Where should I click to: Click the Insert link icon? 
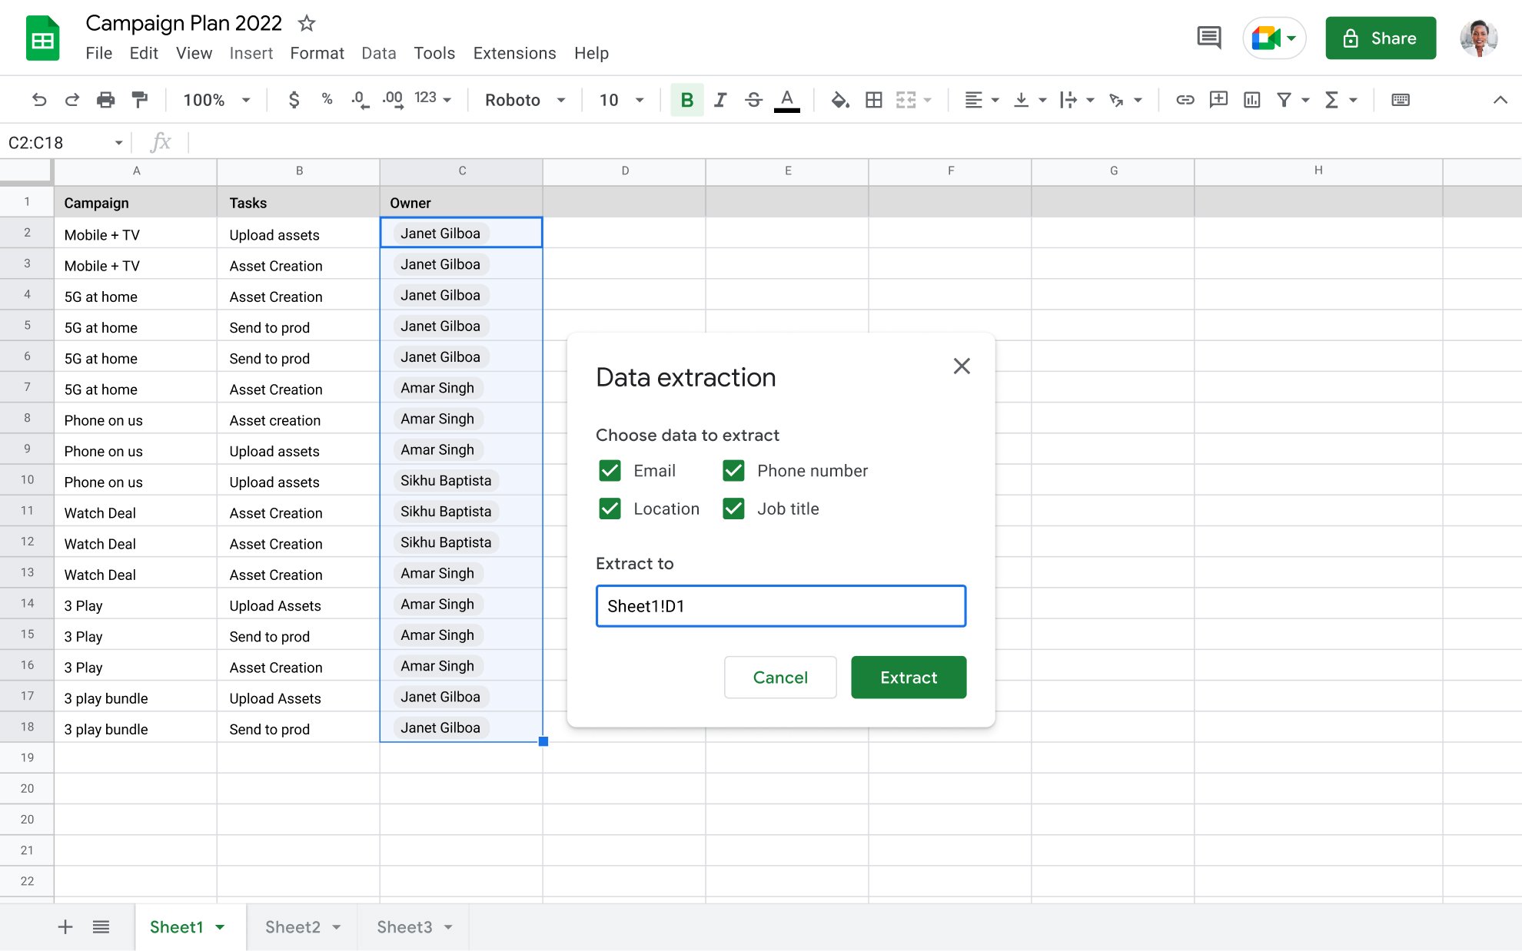(x=1185, y=100)
